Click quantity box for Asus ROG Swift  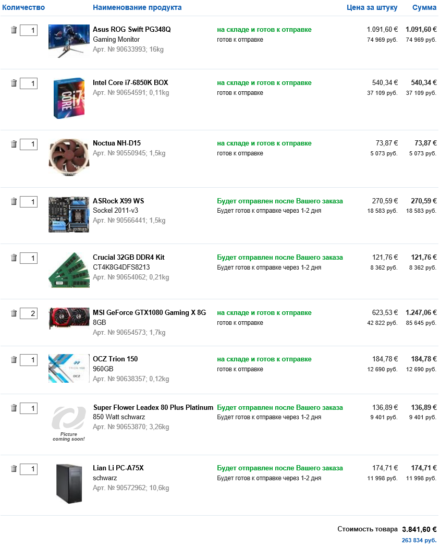(29, 30)
